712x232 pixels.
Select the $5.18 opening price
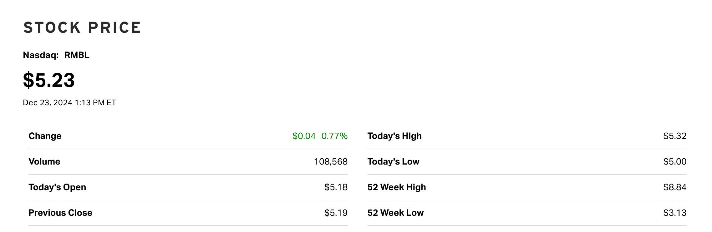click(x=336, y=187)
